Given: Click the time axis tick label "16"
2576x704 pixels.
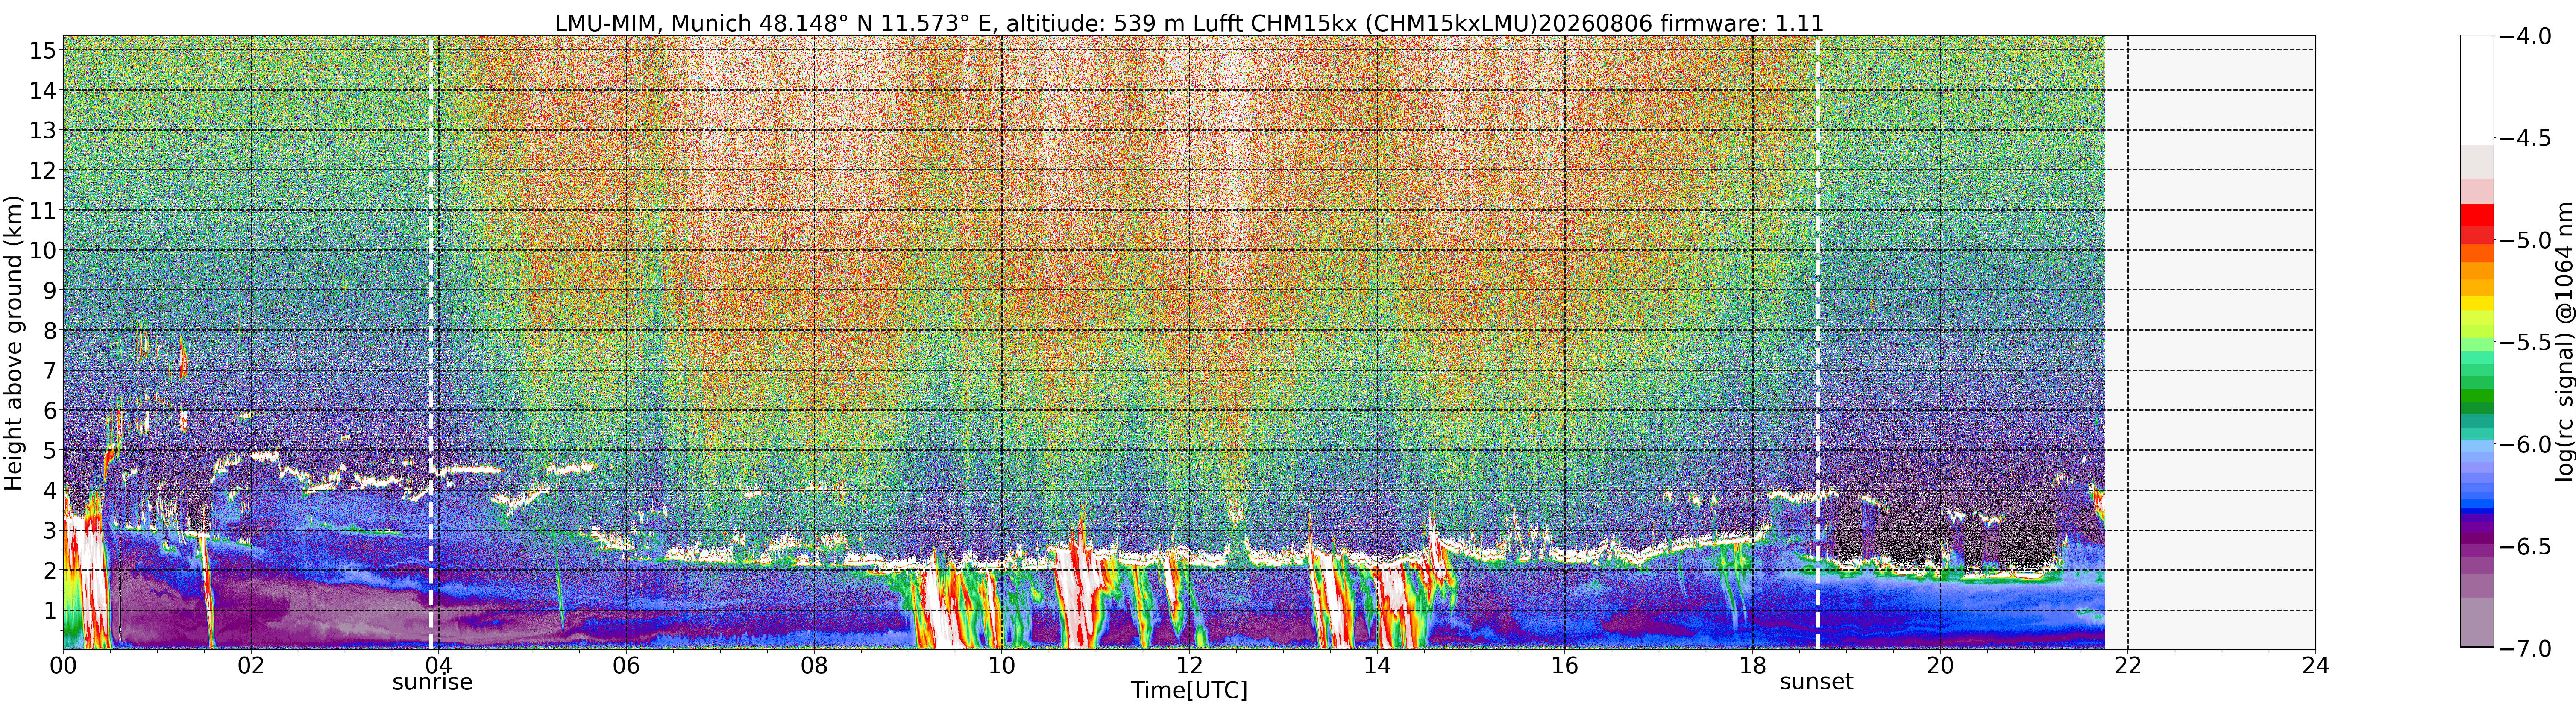Looking at the screenshot, I should [x=1565, y=666].
